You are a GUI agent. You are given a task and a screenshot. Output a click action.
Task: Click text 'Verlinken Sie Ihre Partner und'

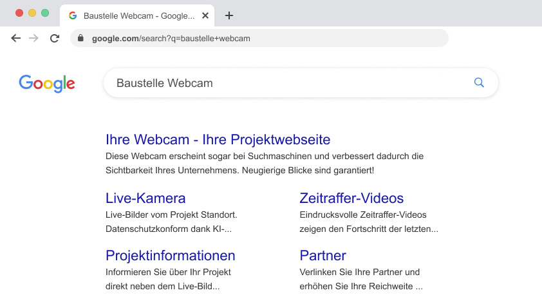pos(359,272)
